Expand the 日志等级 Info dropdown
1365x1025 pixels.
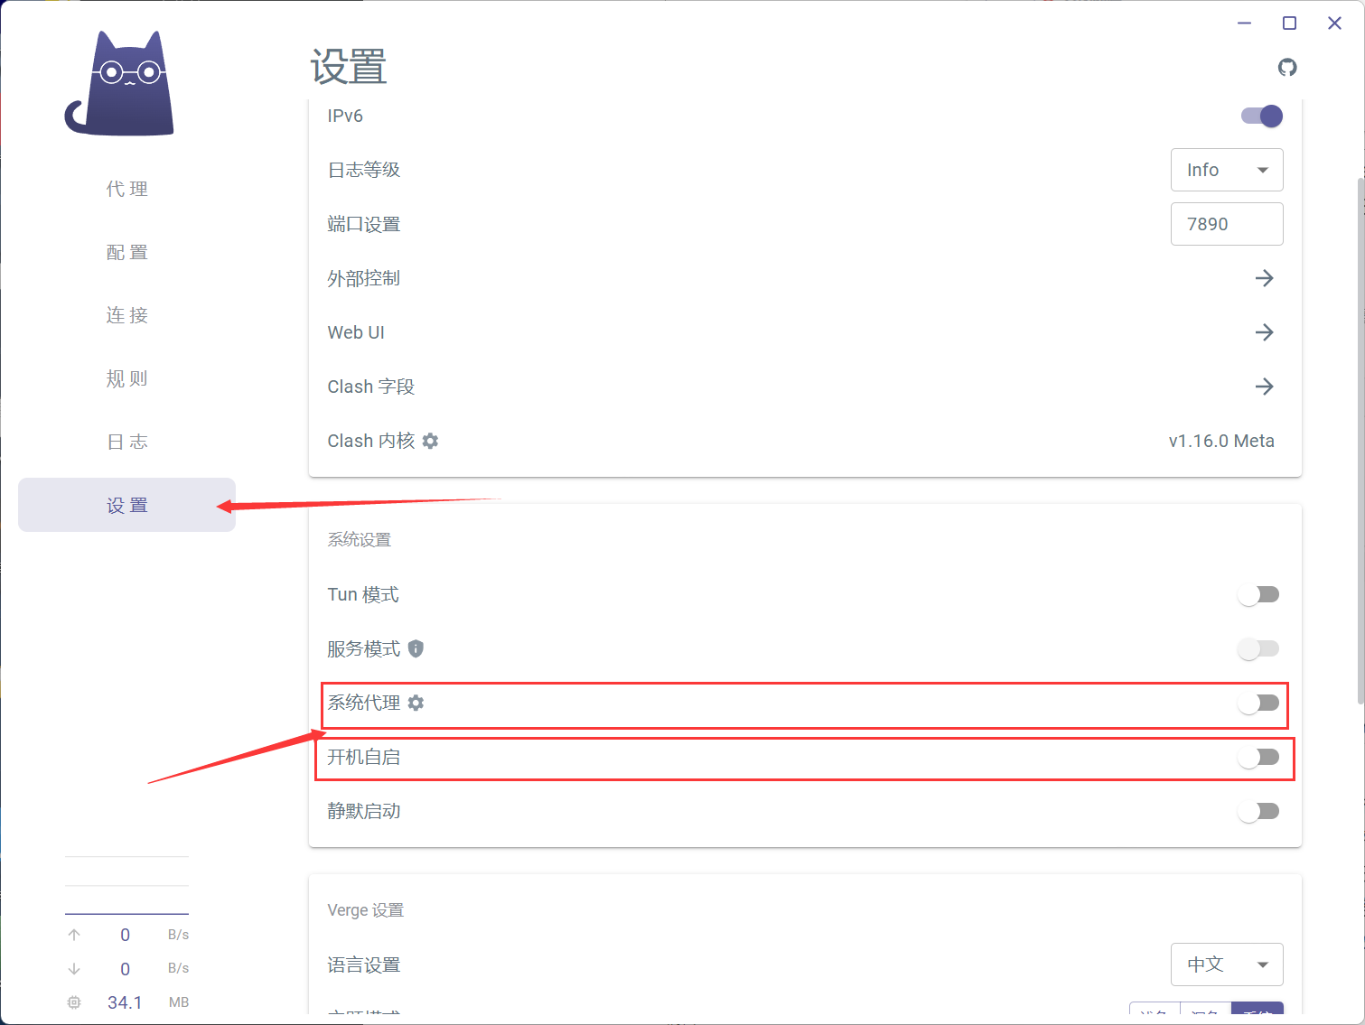pos(1227,170)
